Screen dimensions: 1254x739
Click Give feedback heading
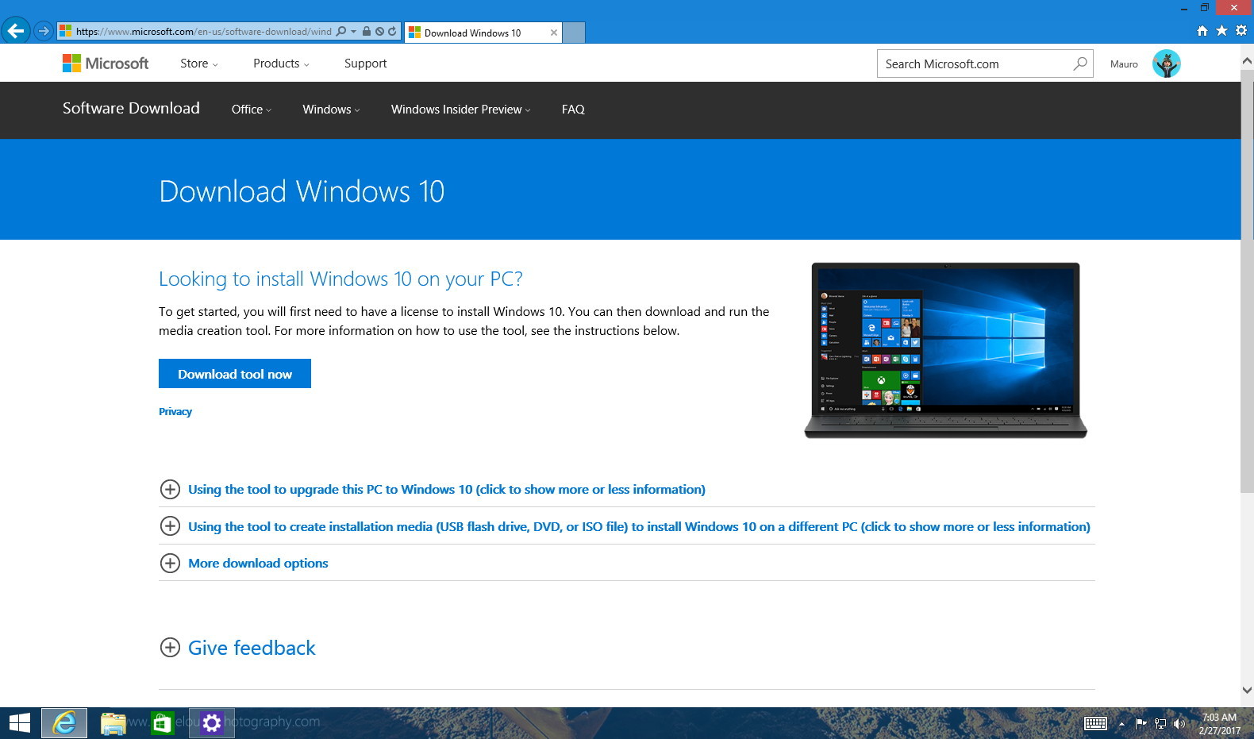(252, 648)
